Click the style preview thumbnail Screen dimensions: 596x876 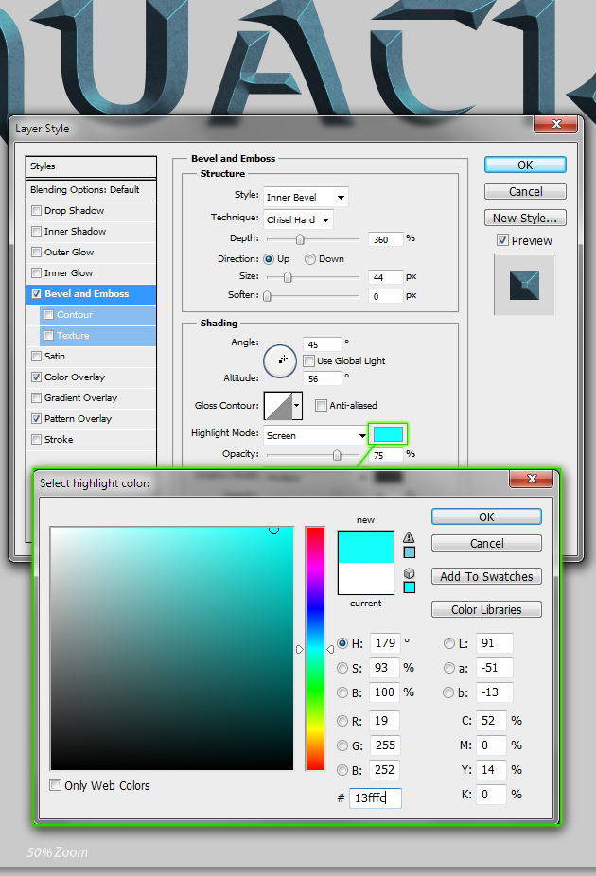coord(524,285)
